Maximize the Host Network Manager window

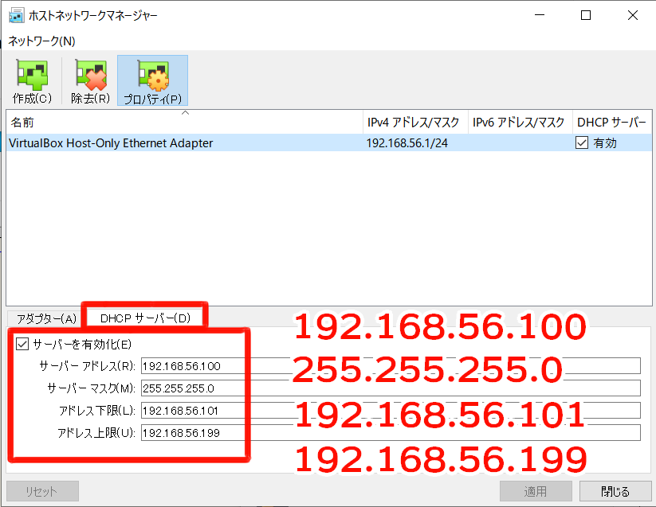(586, 15)
